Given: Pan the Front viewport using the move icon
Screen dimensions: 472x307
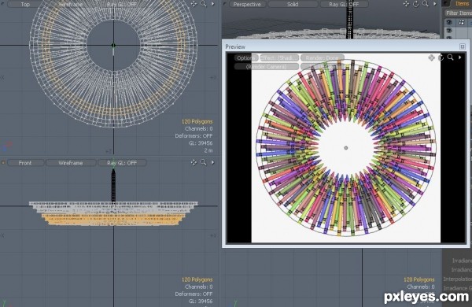Looking at the screenshot, I should (194, 162).
